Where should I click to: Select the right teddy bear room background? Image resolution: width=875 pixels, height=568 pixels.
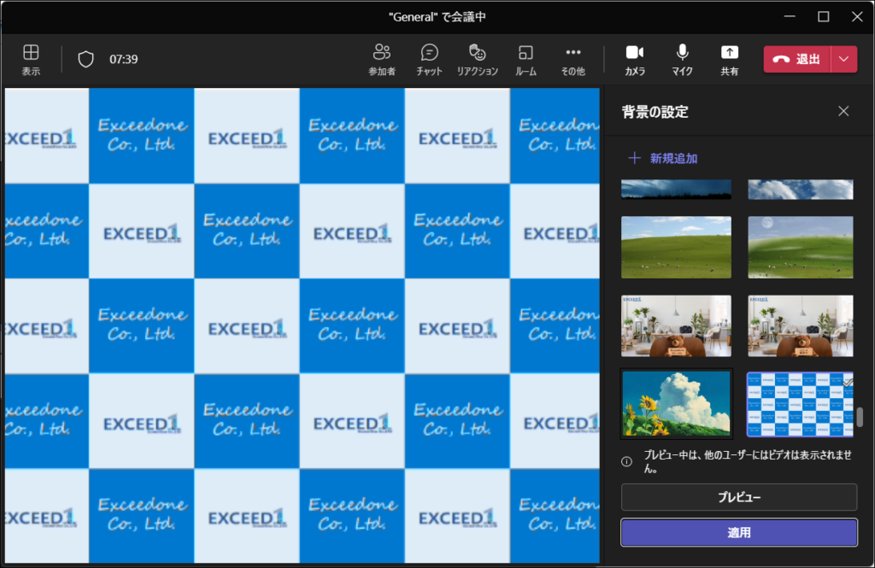point(800,325)
